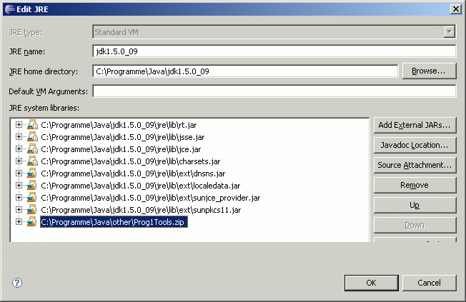Expand the sunjce_provider.jar tree node
This screenshot has height=302, width=466.
(19, 198)
